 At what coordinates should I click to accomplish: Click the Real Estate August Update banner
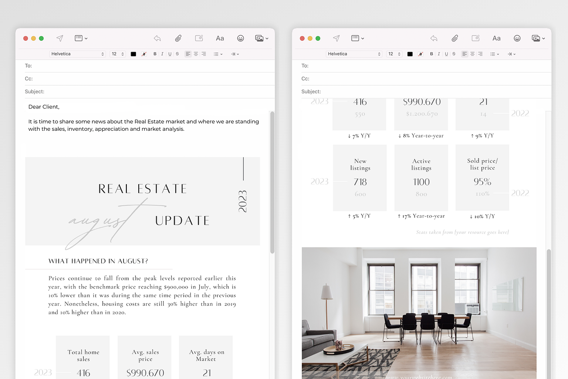142,201
